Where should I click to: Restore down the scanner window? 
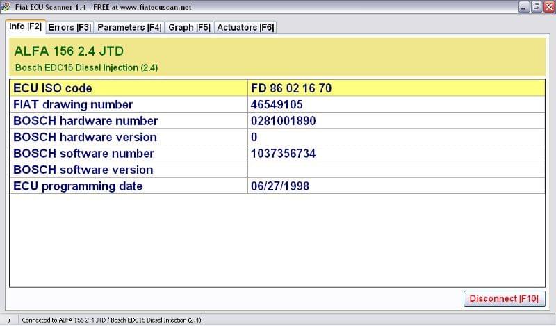537,7
